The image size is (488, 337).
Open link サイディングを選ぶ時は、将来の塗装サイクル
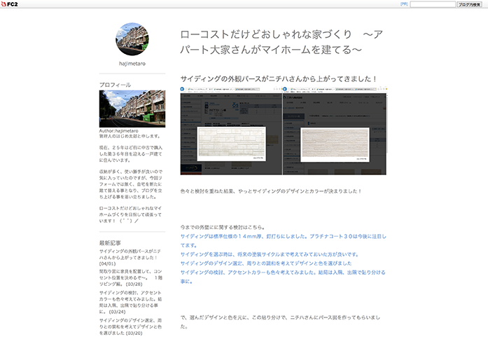click(x=270, y=254)
